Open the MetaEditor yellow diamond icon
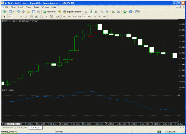The image size is (186, 134). [x=60, y=12]
